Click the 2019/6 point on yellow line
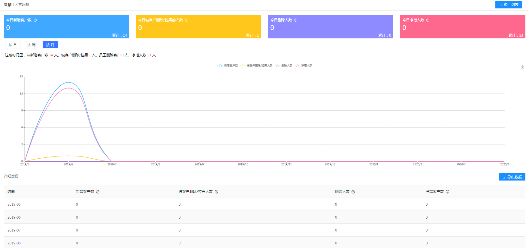The image size is (529, 248). (x=68, y=156)
